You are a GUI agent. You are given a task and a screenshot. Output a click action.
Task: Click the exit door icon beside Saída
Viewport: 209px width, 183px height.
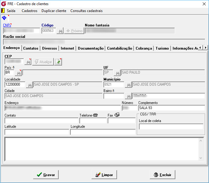3,11
